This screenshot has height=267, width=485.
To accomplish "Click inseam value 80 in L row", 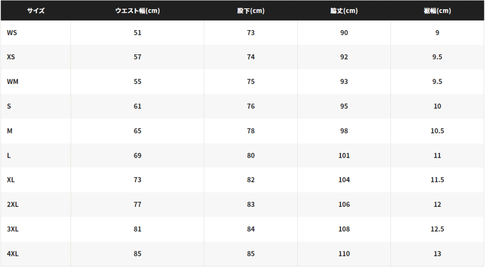I will tap(251, 155).
